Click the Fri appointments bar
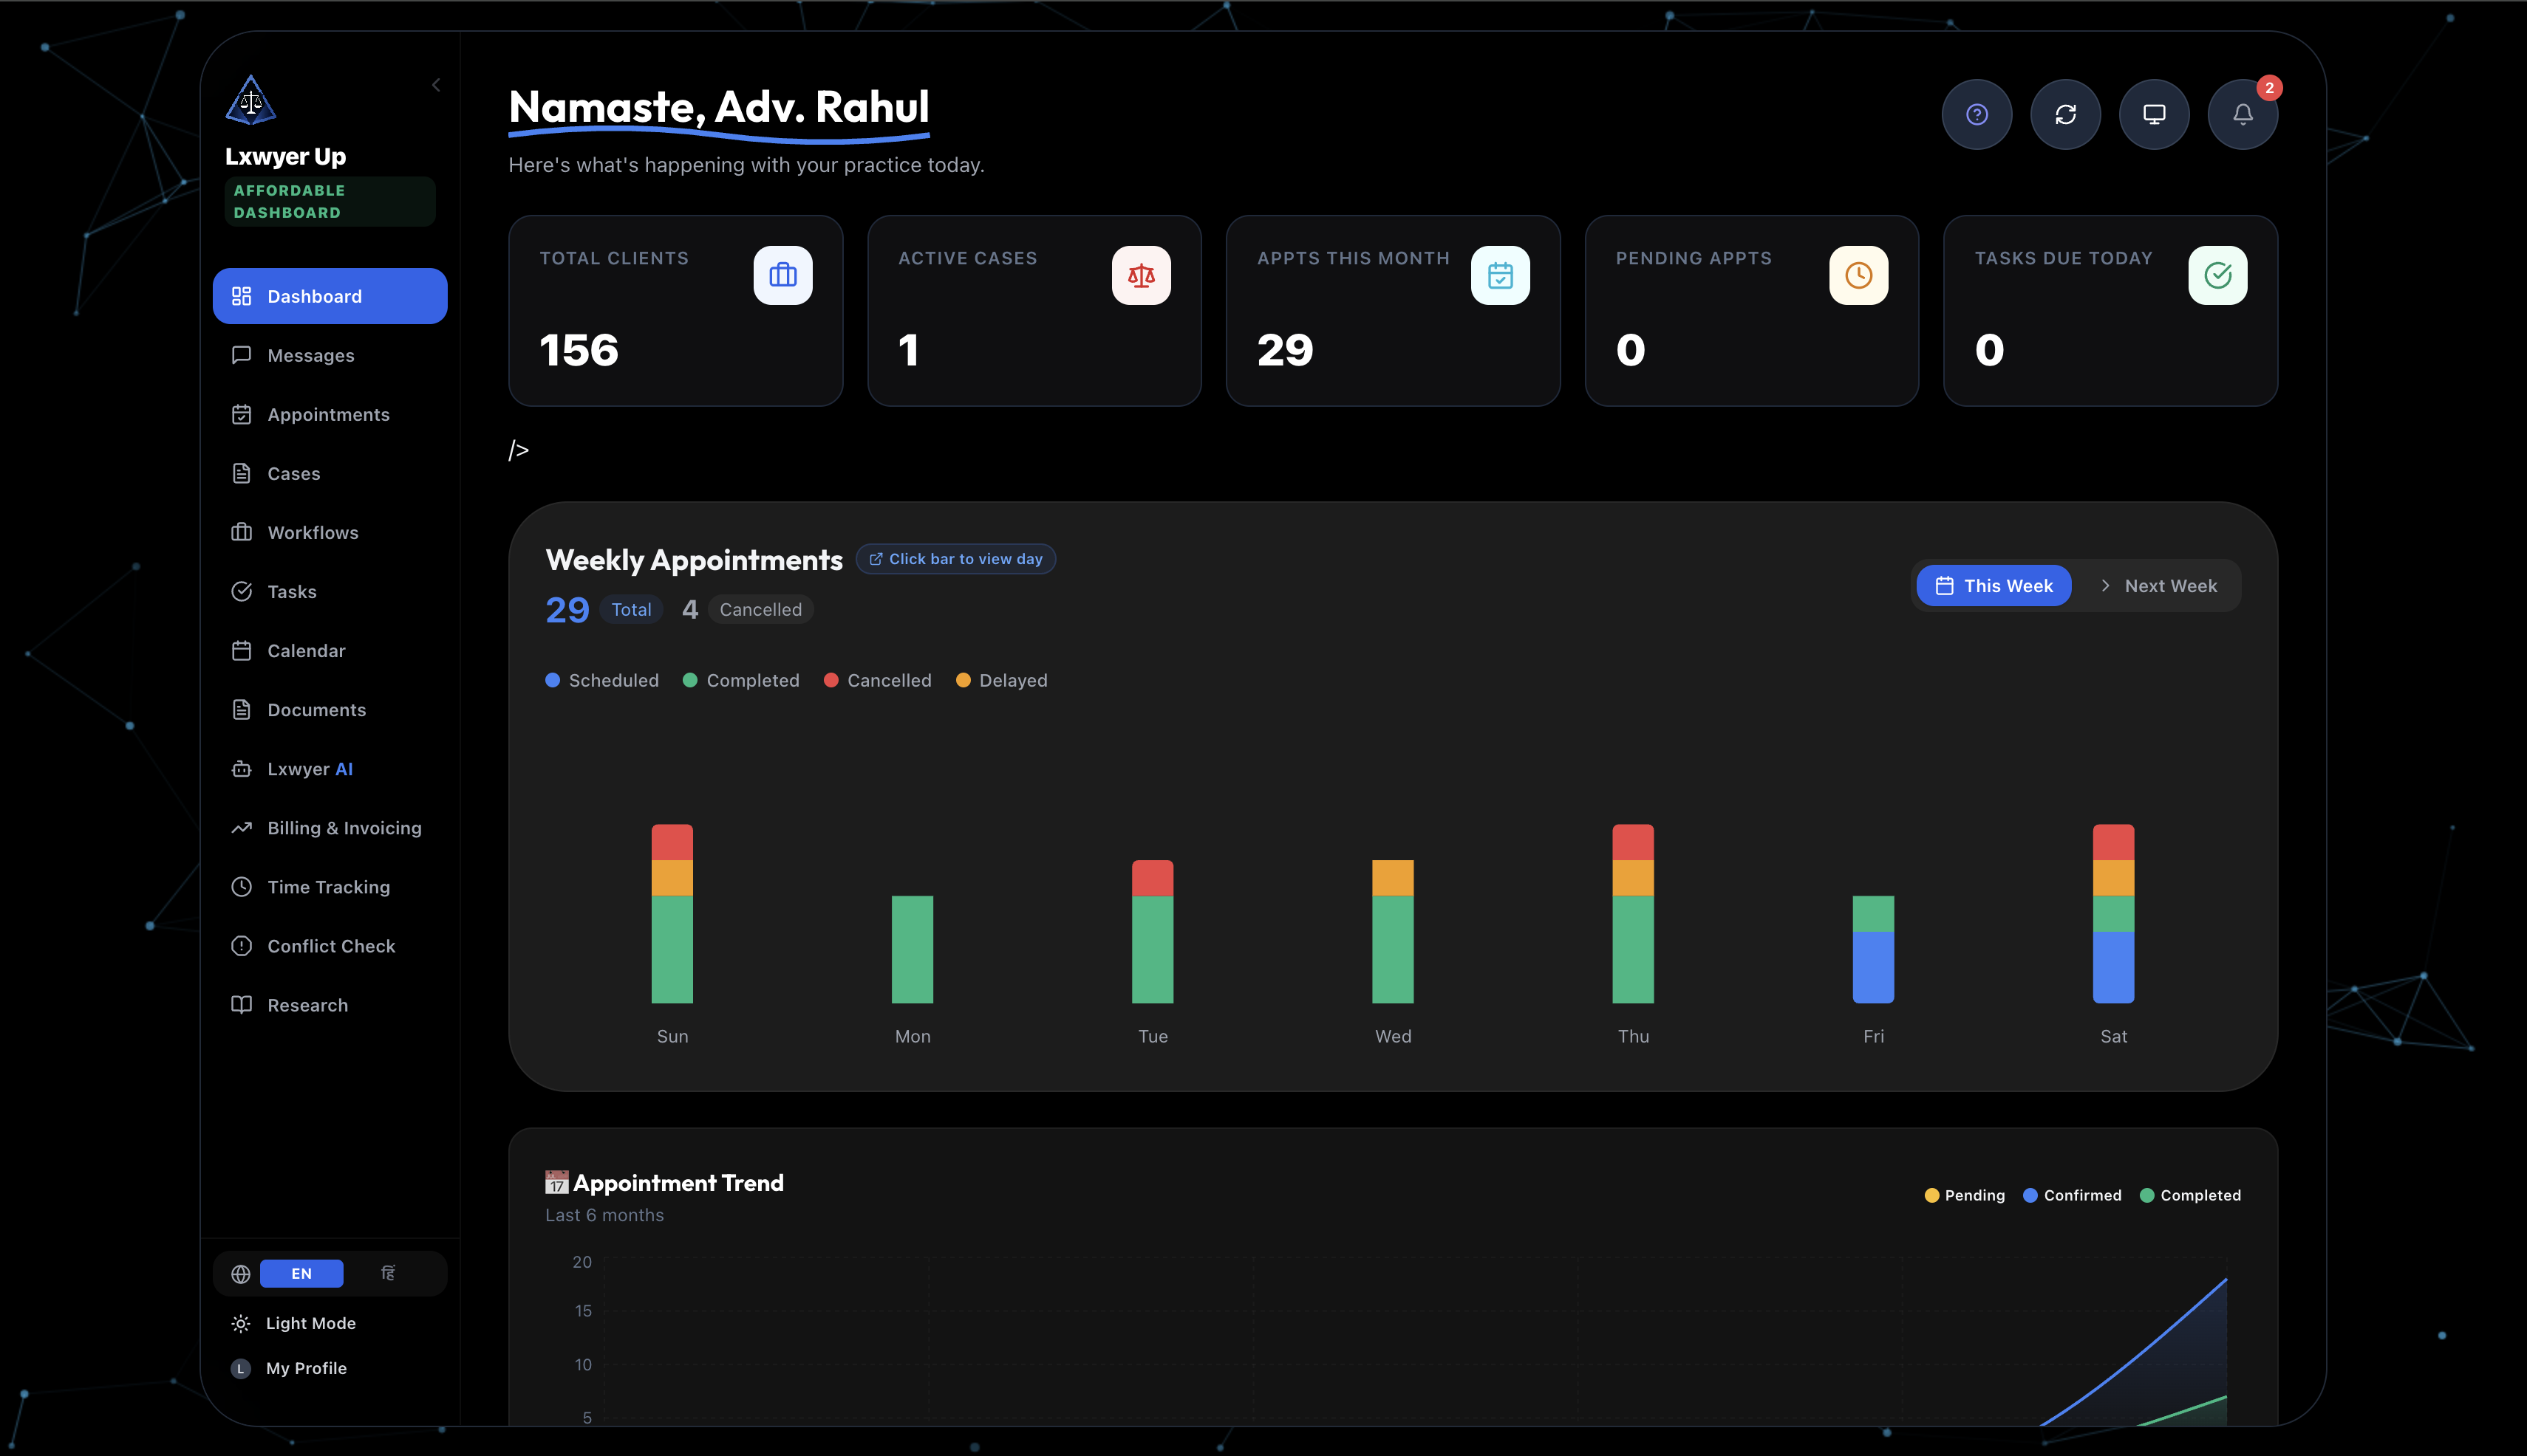Image resolution: width=2527 pixels, height=1456 pixels. (1874, 949)
